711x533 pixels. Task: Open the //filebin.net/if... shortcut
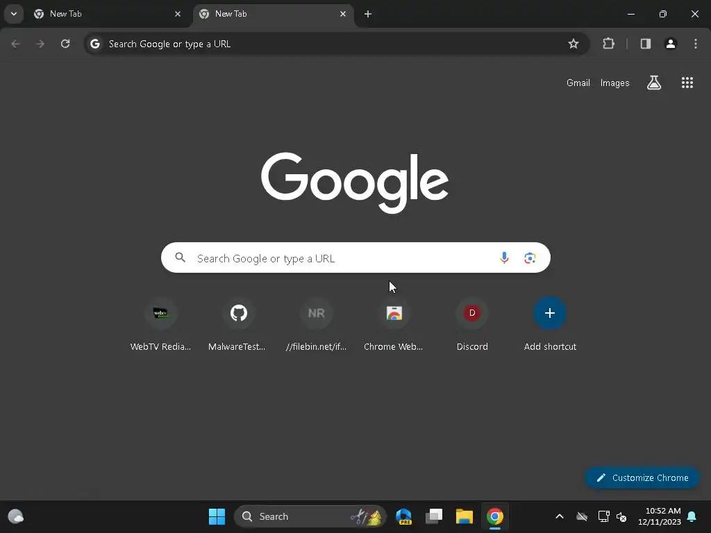coord(317,325)
